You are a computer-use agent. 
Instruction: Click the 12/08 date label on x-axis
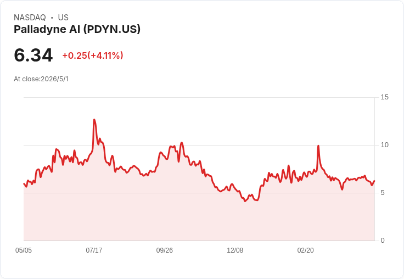235,250
